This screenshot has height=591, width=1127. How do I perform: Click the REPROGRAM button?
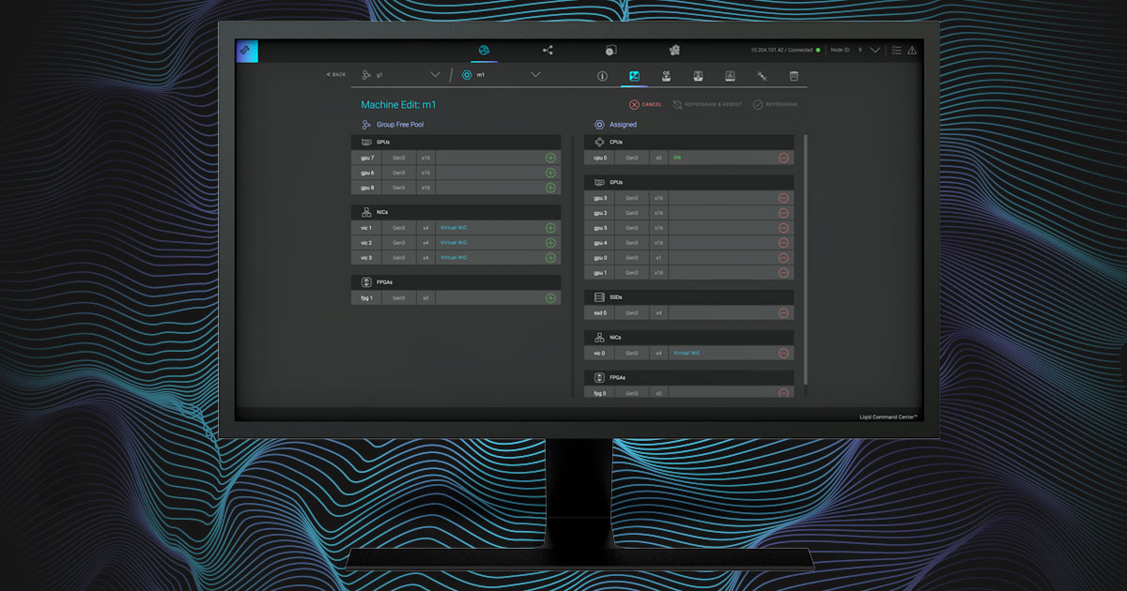(x=778, y=104)
